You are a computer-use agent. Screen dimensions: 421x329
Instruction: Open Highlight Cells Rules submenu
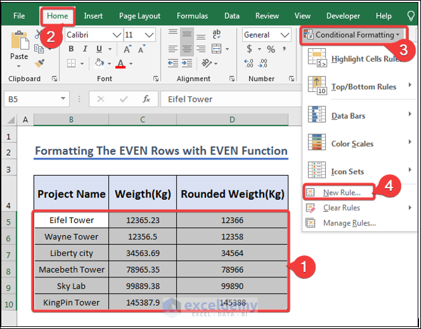coord(359,59)
